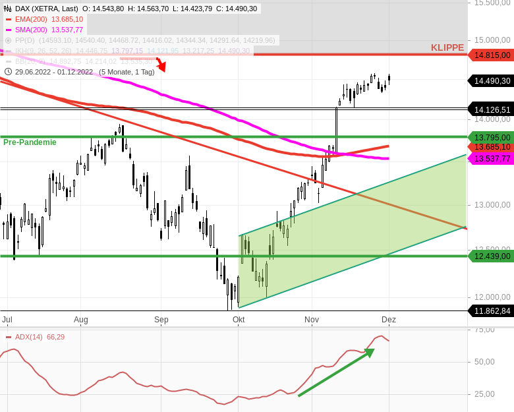Click the magenta 13.537,77 SMA price tag
Viewport: 514px width, 412px height.
[491, 159]
